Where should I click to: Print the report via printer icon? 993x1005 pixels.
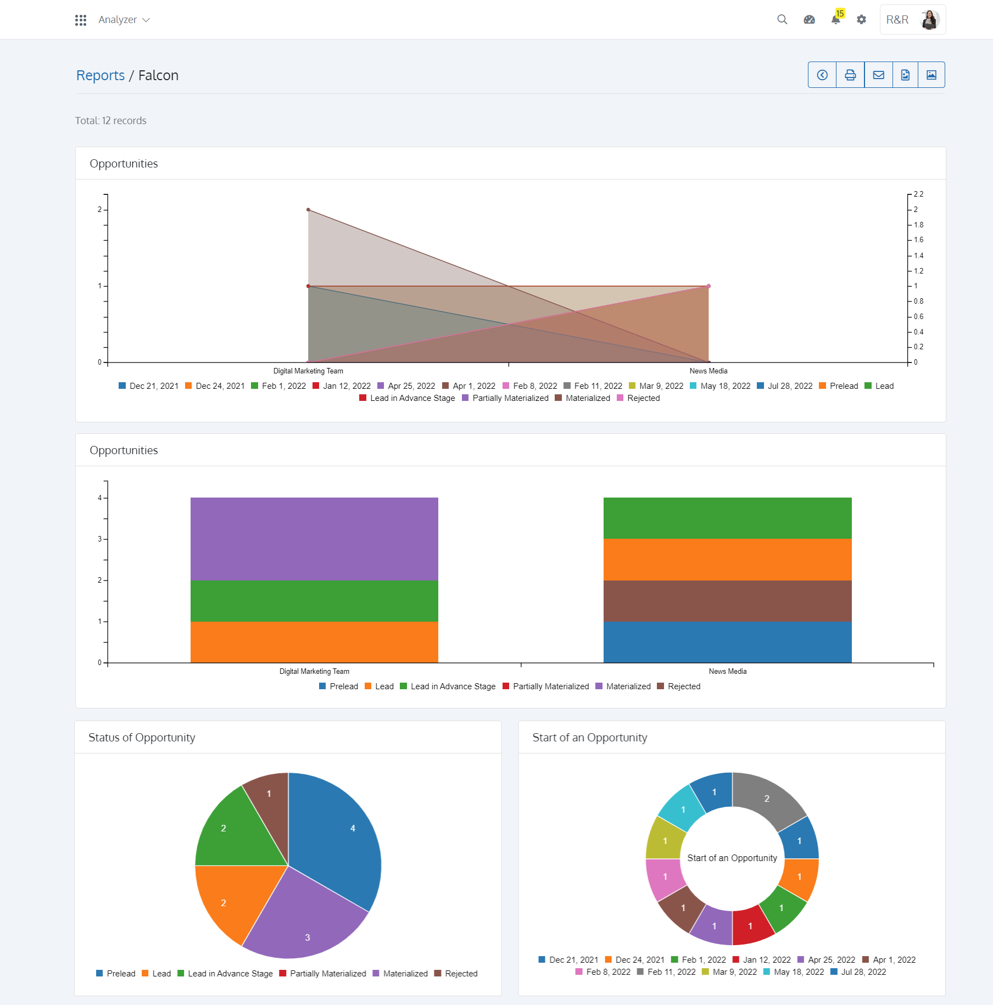coord(850,75)
